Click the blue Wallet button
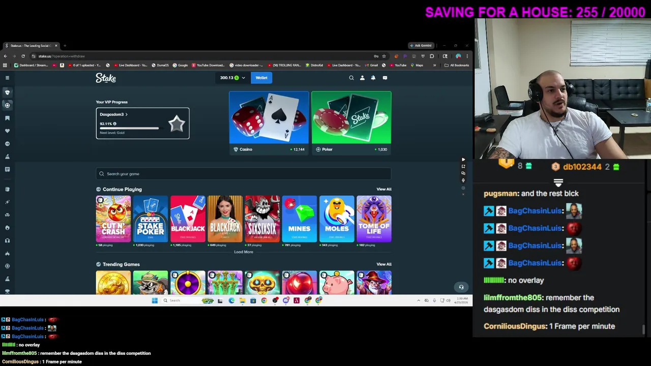This screenshot has width=651, height=366. (261, 78)
